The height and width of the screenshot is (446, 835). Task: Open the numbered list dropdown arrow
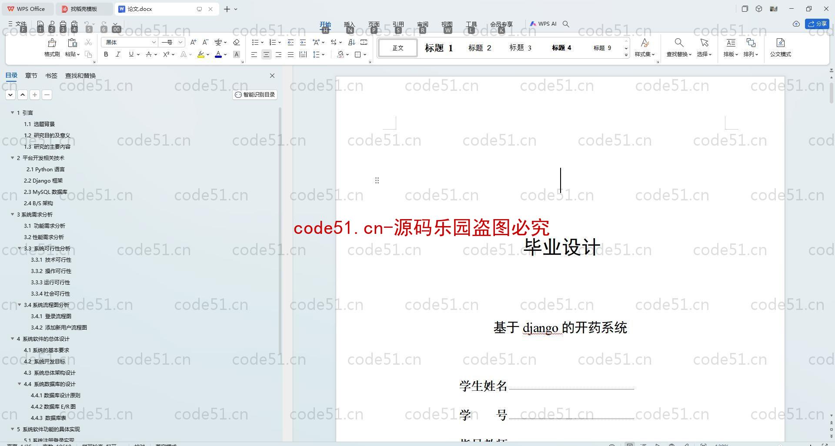point(279,42)
